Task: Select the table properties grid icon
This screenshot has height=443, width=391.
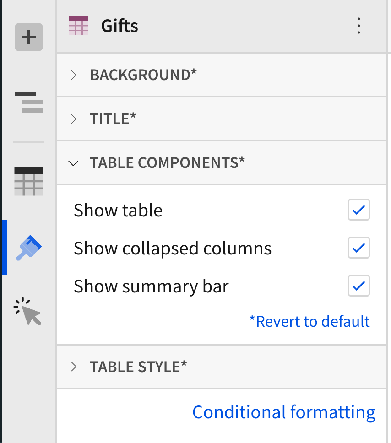Action: [29, 181]
